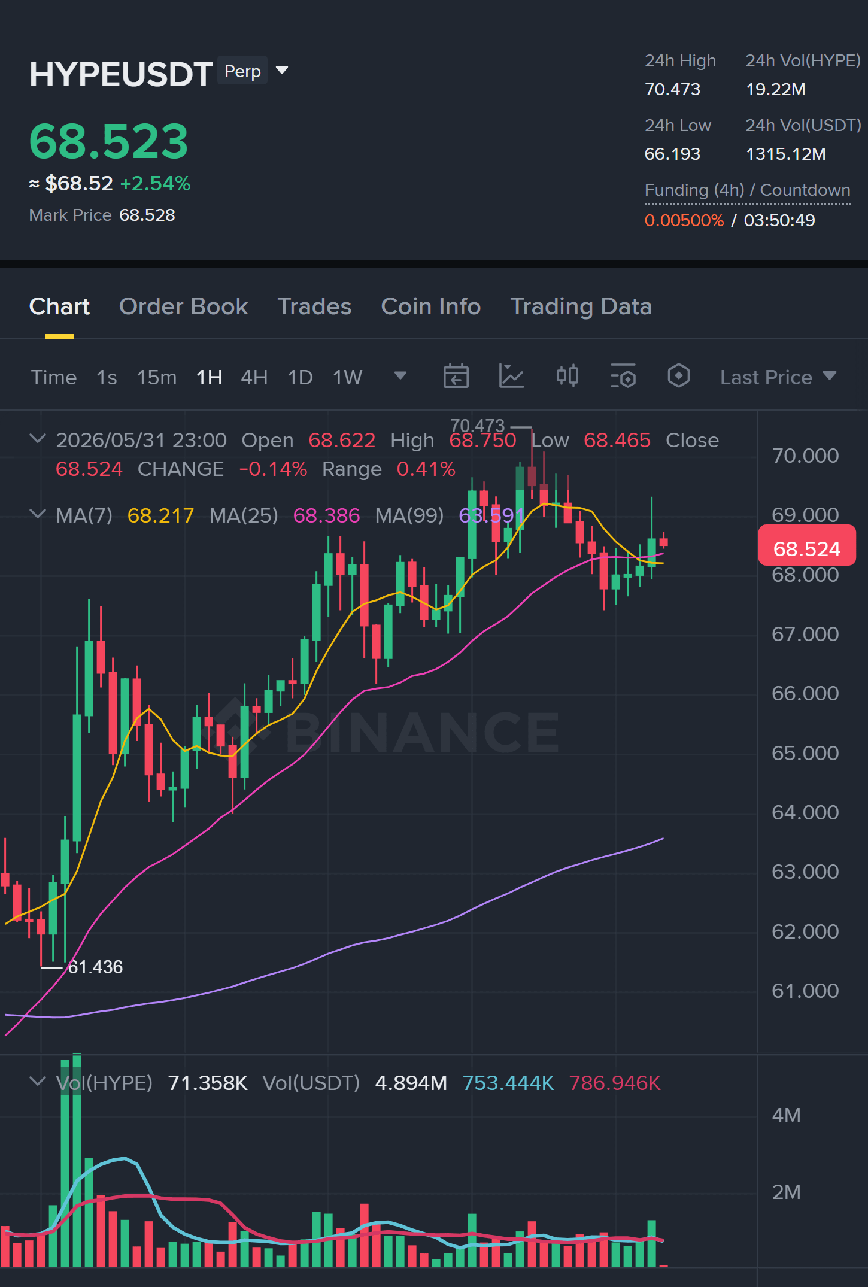Tap the 24h High 70.473 value

pyautogui.click(x=672, y=89)
